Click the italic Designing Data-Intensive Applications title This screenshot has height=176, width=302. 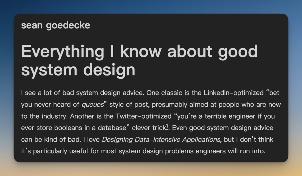(x=161, y=139)
